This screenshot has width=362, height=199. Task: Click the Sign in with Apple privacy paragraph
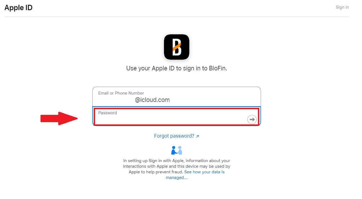[x=177, y=169]
